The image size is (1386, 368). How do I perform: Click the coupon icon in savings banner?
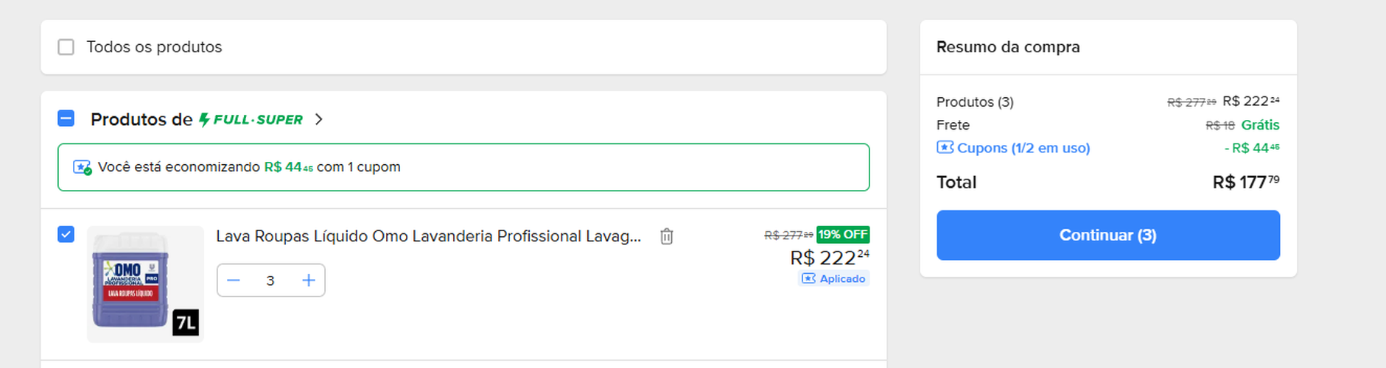83,167
